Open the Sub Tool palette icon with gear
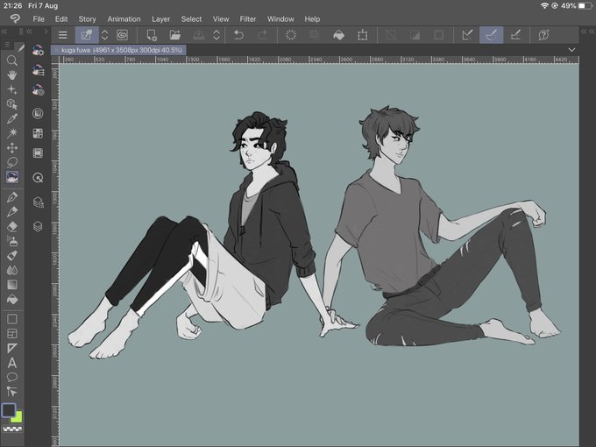Viewport: 596px width, 447px height. (38, 50)
